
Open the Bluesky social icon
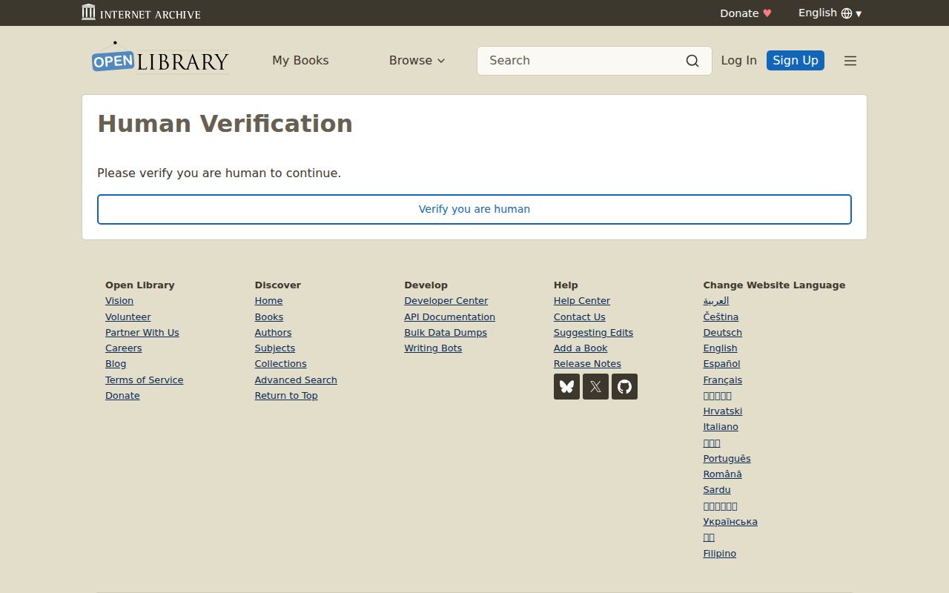point(566,386)
